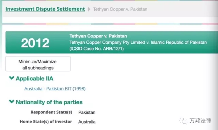Select the Australia home state value
218x130 pixels.
(x=87, y=122)
